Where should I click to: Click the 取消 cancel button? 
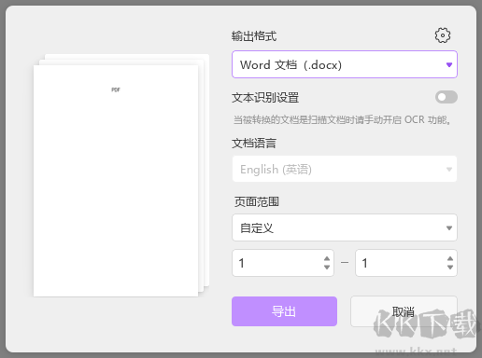pyautogui.click(x=404, y=311)
